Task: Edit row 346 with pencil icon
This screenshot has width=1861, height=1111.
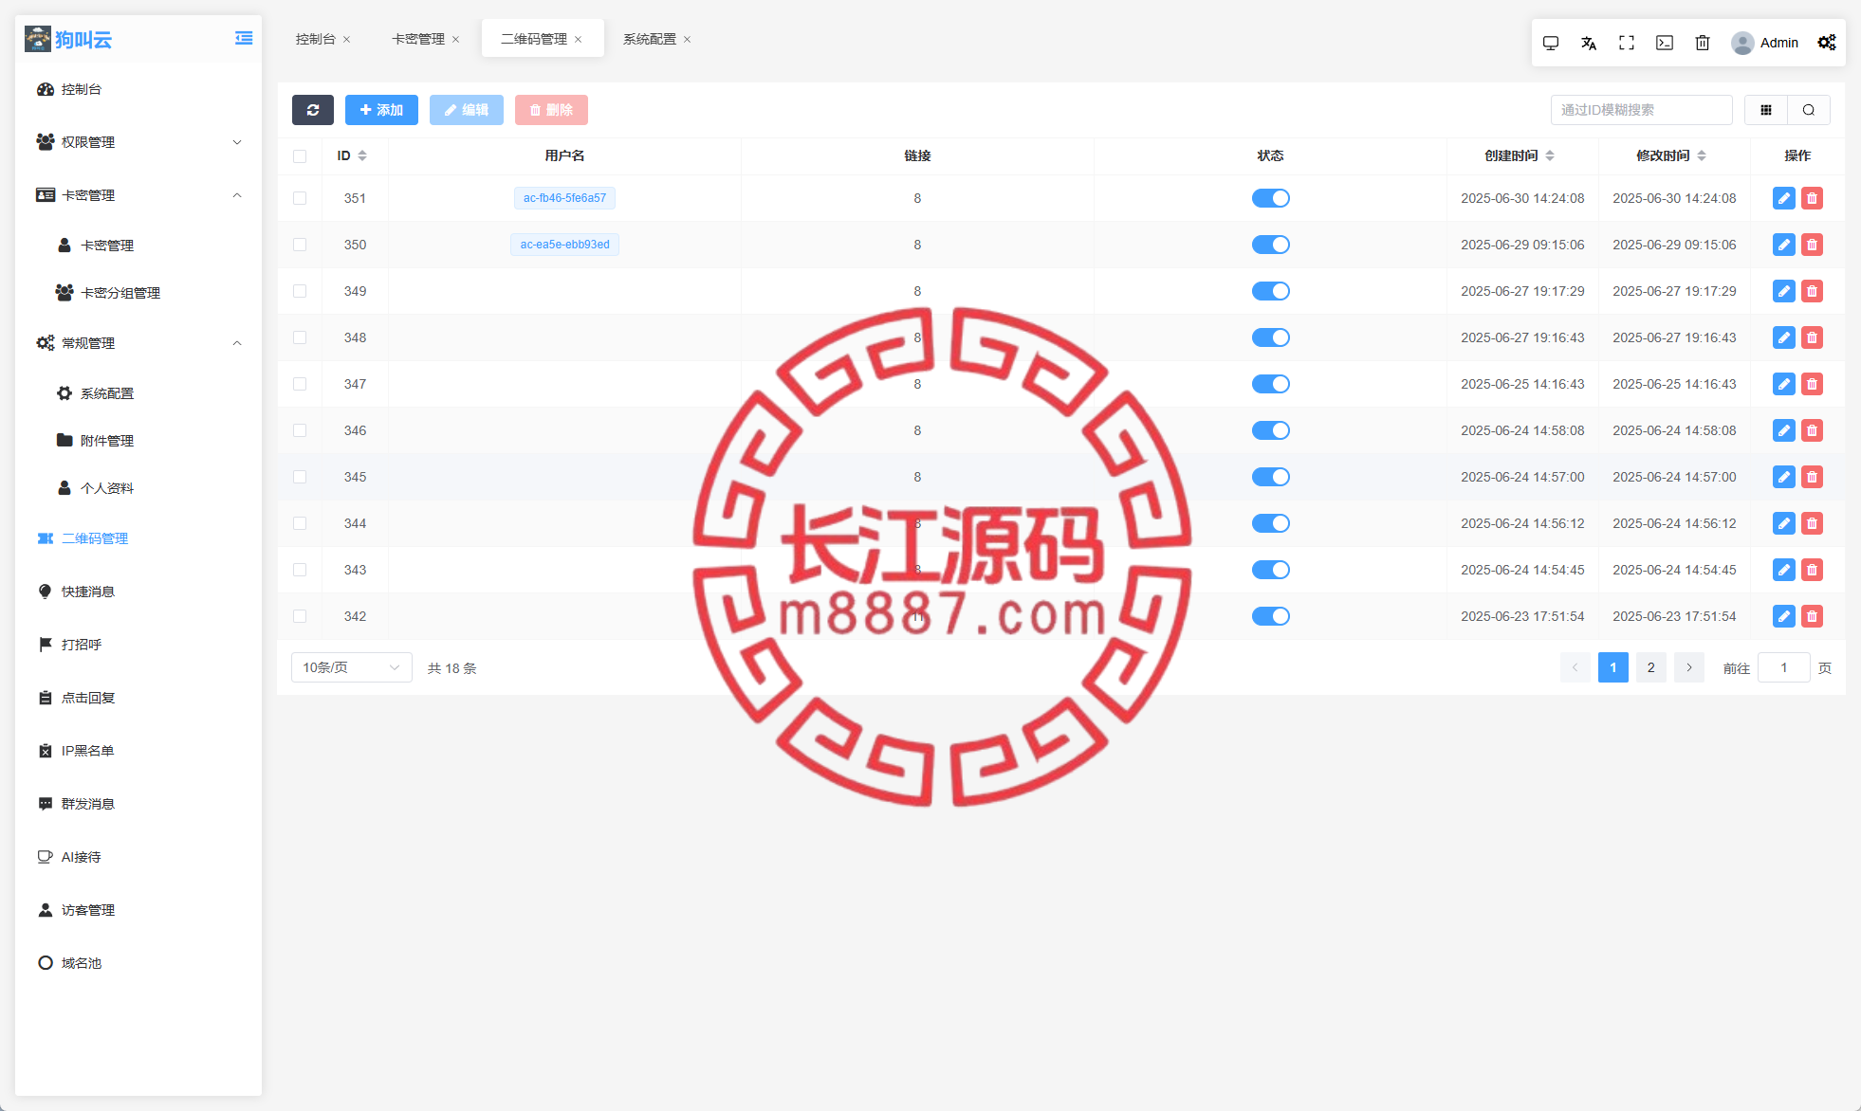Action: point(1784,430)
